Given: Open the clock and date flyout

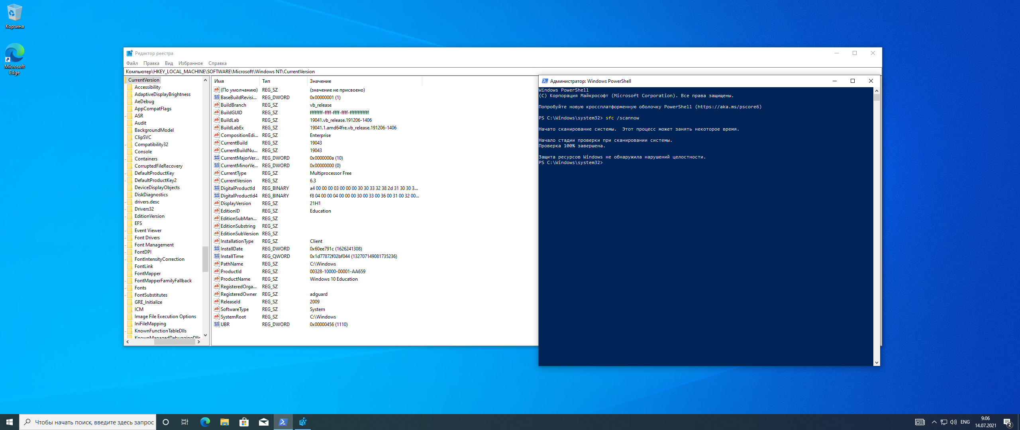Looking at the screenshot, I should point(986,422).
